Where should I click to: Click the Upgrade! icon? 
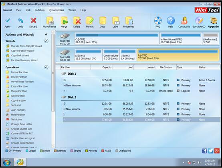click(214, 20)
